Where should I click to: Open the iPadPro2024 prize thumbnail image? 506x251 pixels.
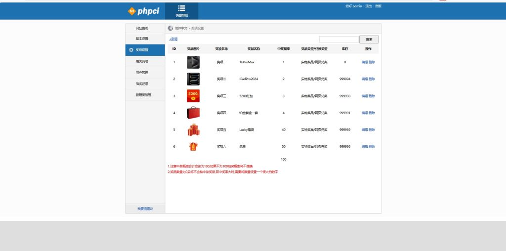click(193, 79)
